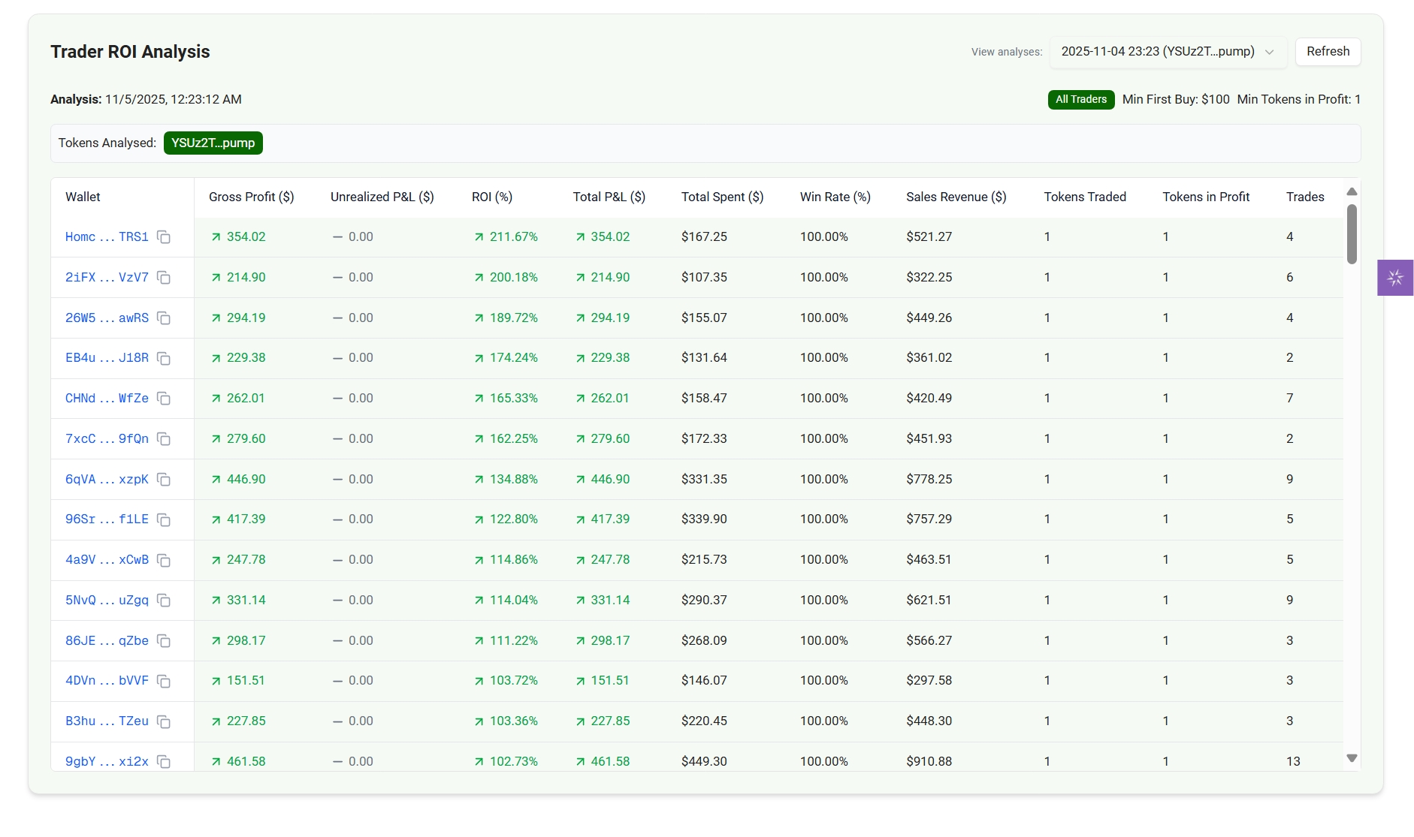Copy the 4DVn...bVVF wallet address

(164, 681)
